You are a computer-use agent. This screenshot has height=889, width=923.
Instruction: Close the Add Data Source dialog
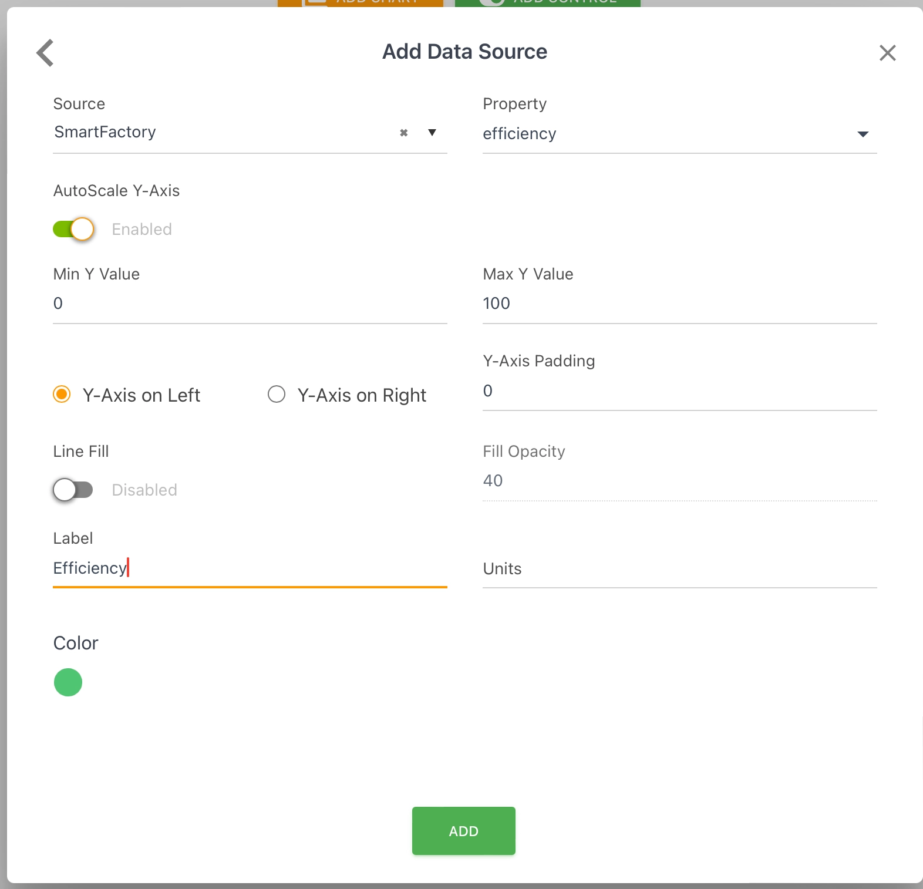[887, 53]
